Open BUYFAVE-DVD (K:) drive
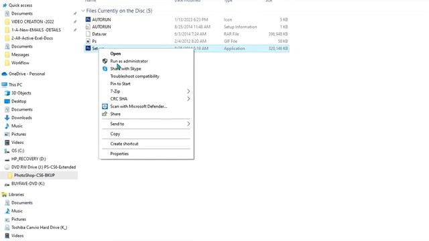The width and height of the screenshot is (429, 241). point(28,183)
